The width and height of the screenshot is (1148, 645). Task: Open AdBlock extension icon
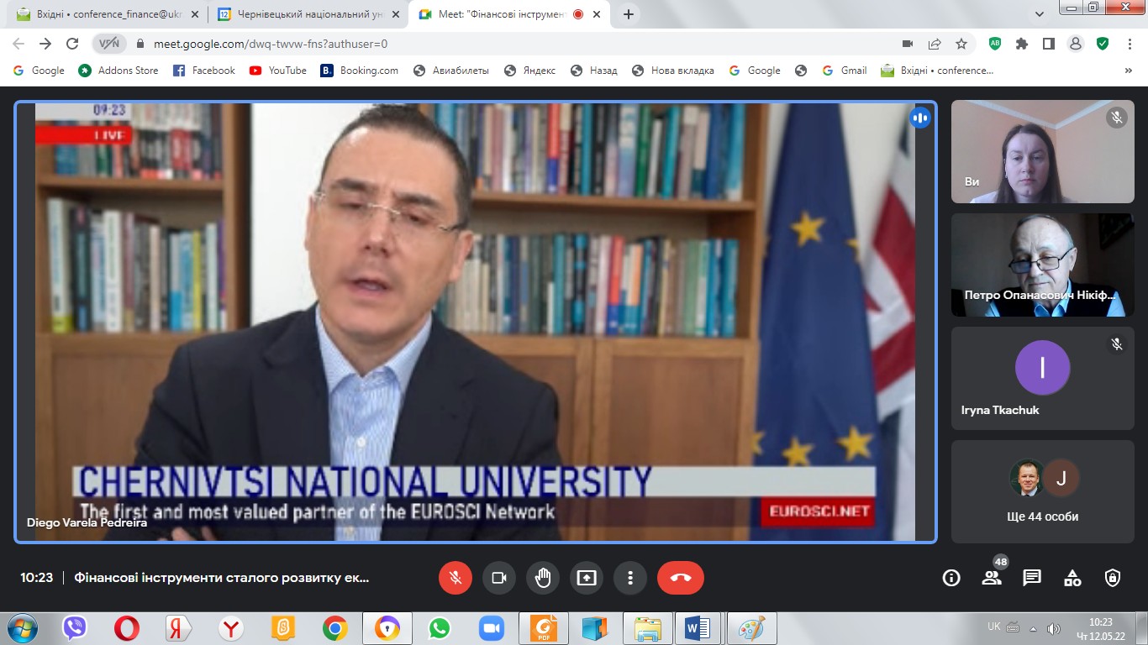(995, 44)
